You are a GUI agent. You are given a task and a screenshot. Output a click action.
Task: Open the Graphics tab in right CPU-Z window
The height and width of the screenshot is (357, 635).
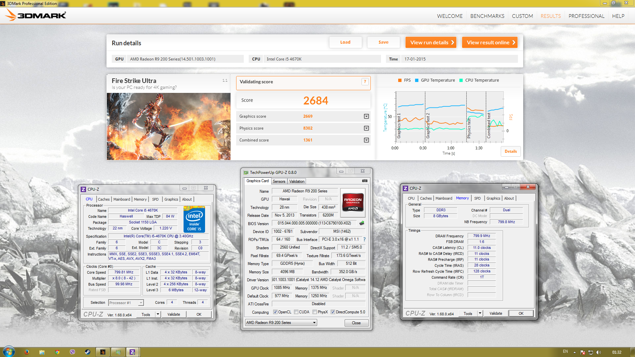(493, 198)
